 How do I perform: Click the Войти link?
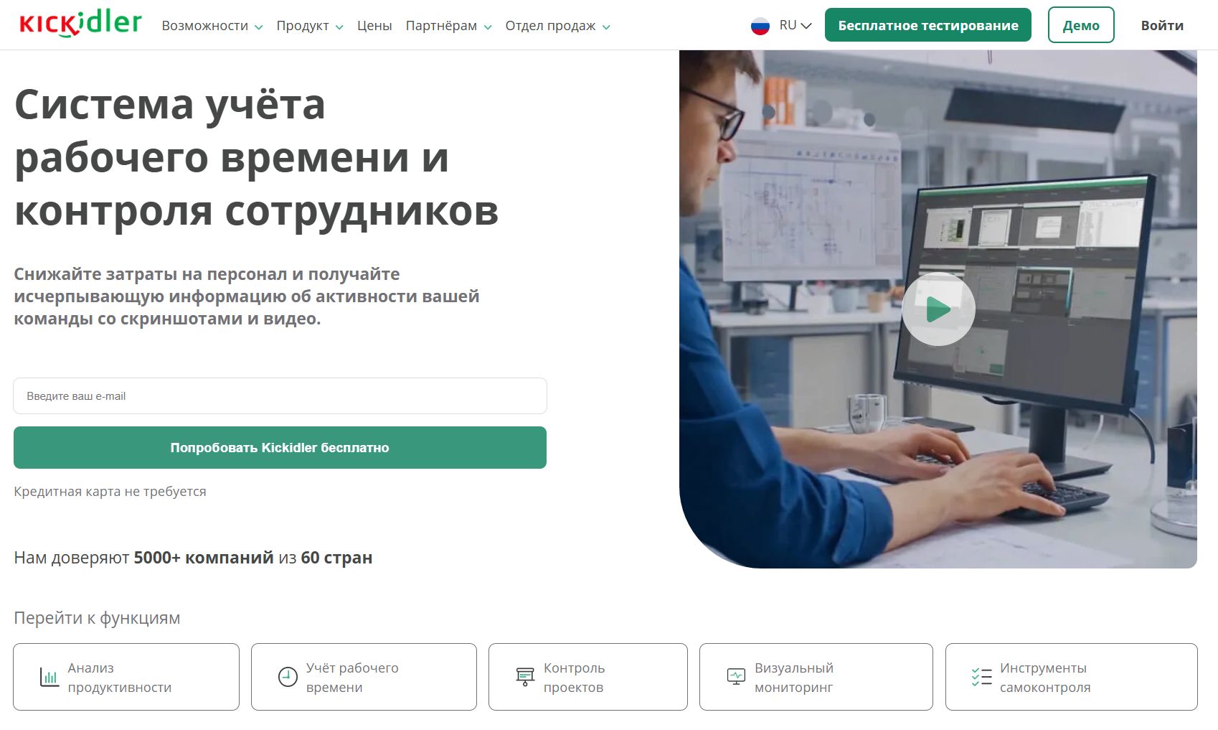click(1162, 25)
